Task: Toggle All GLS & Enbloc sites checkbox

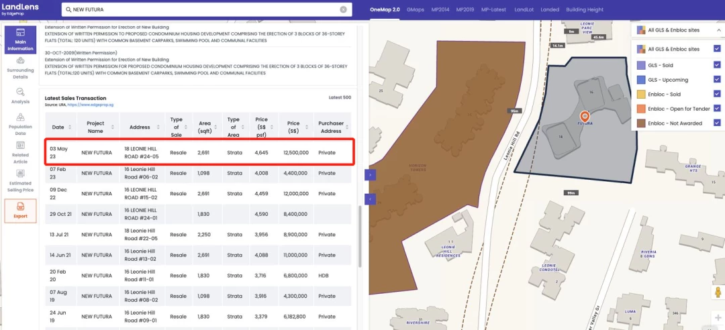Action: [717, 48]
